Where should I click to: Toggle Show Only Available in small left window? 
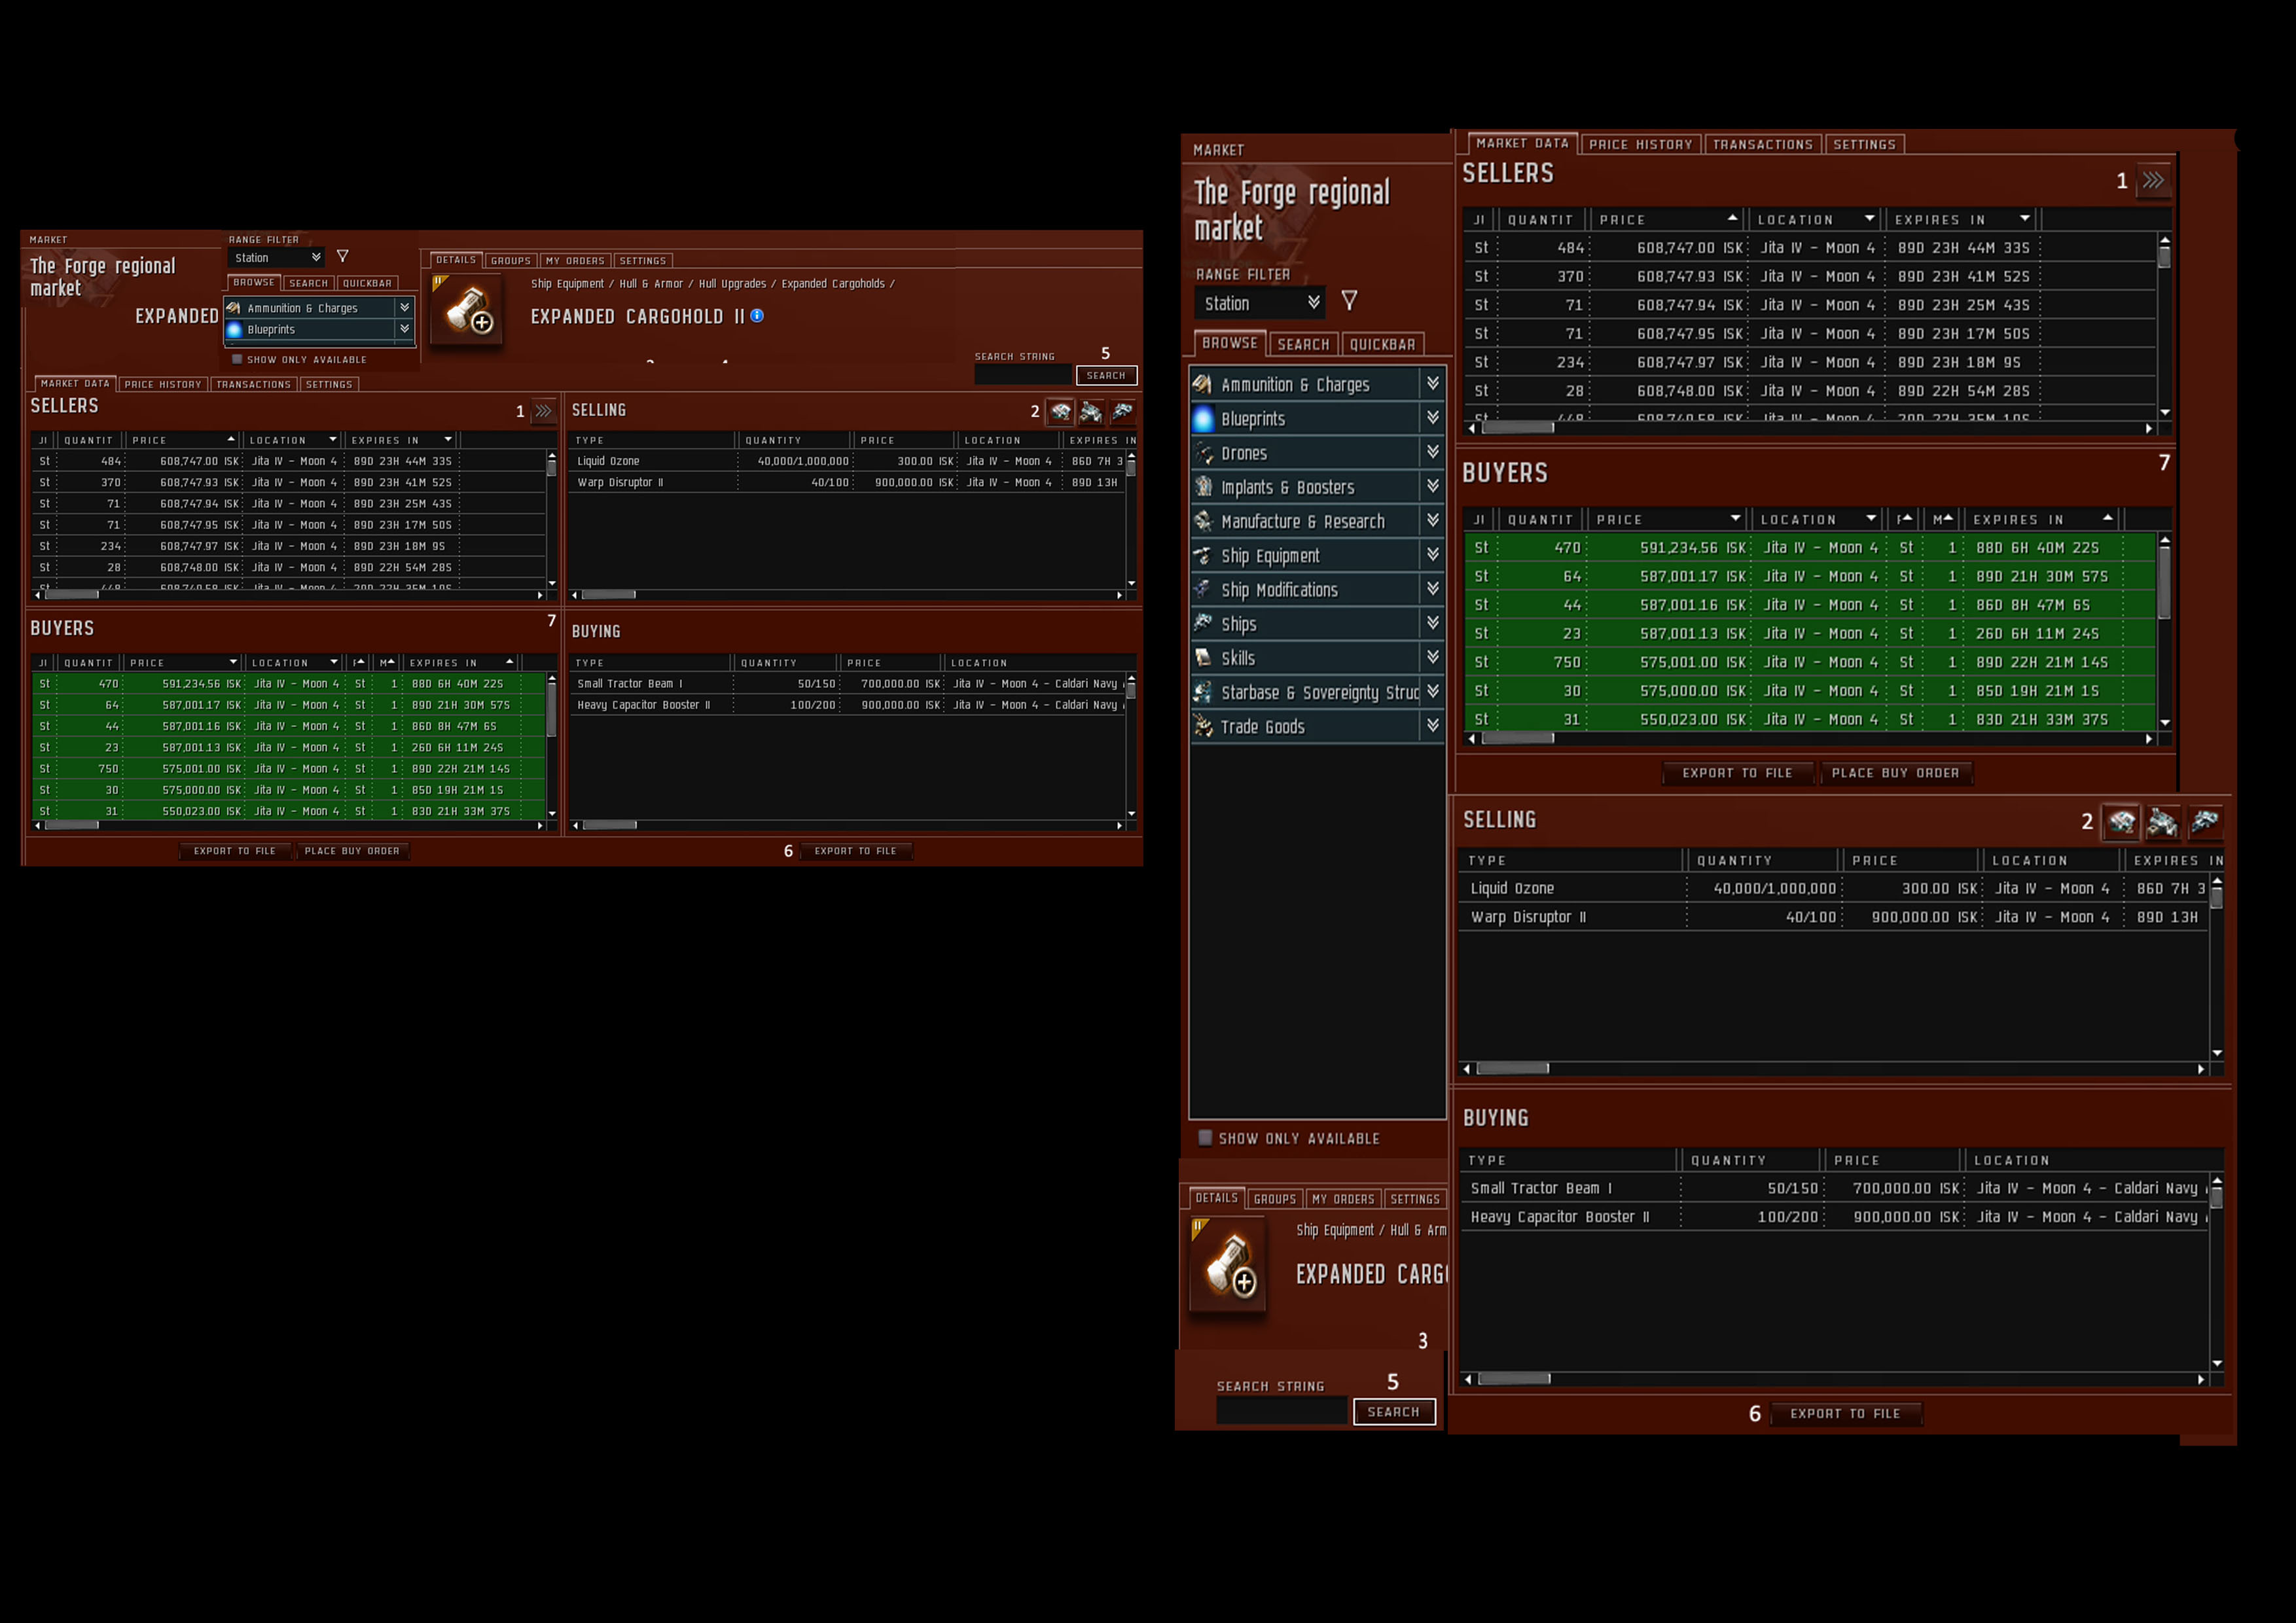coord(237,359)
